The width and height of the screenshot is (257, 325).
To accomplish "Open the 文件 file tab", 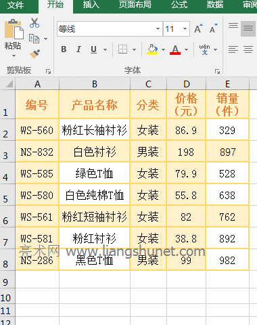I will coord(16,5).
